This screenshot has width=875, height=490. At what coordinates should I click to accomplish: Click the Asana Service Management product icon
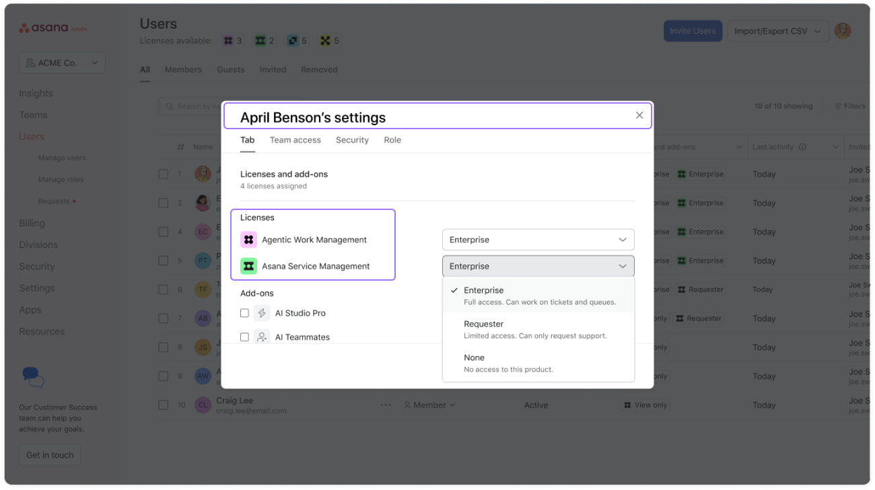[248, 266]
